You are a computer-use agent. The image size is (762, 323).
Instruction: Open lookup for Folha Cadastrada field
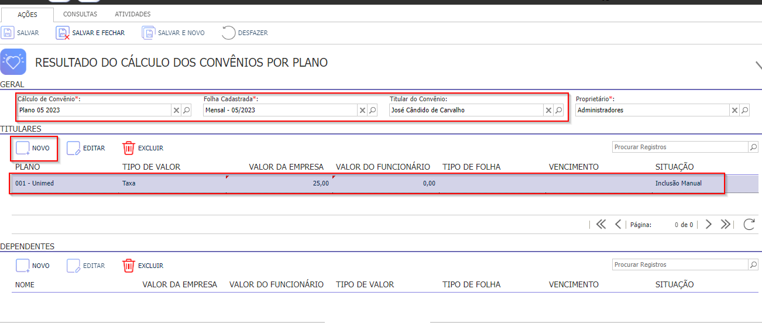click(x=373, y=110)
